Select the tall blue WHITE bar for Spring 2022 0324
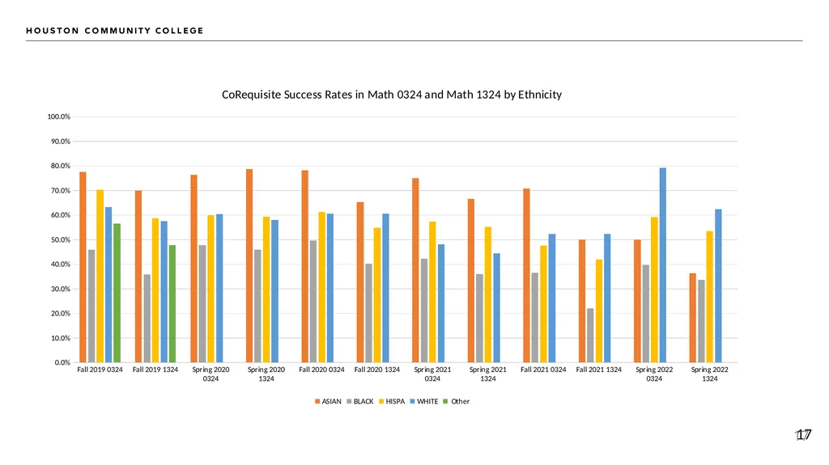 [663, 265]
